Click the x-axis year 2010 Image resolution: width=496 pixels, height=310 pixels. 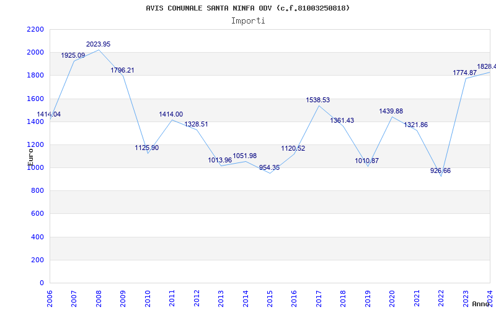click(x=148, y=299)
